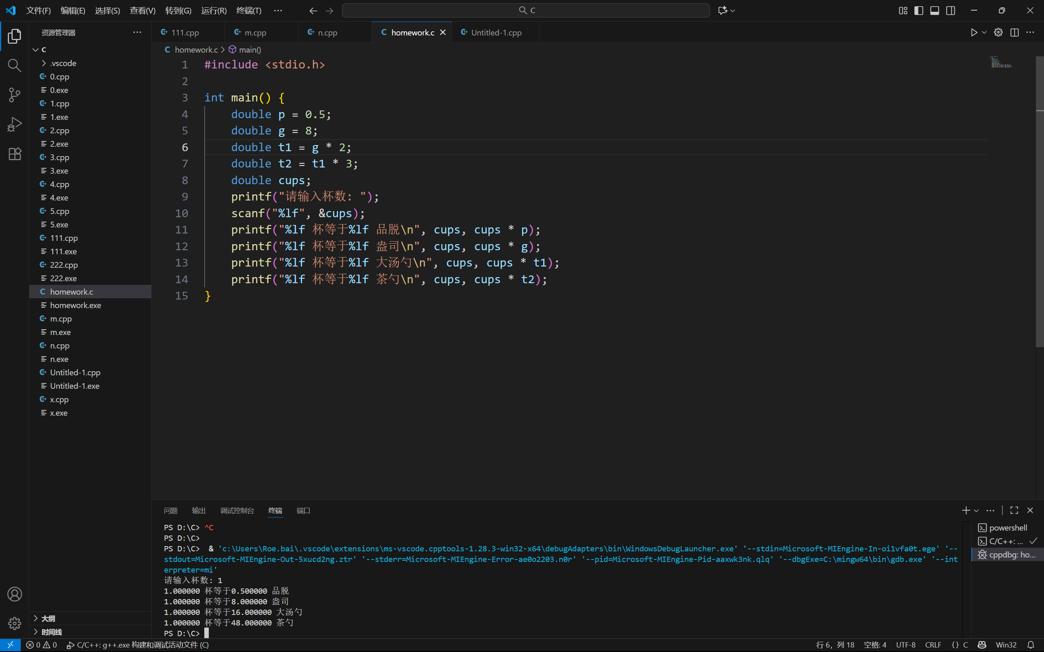Toggle the bottom panel layout button
Viewport: 1044px width, 652px height.
pyautogui.click(x=934, y=10)
